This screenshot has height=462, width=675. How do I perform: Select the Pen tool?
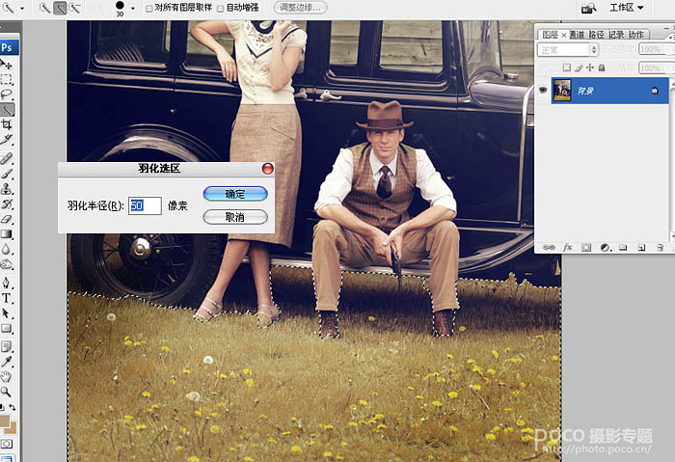click(6, 283)
